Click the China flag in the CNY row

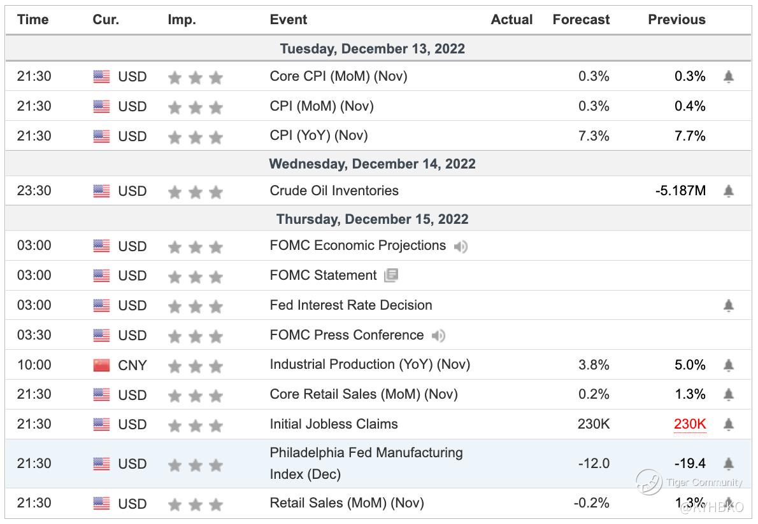(101, 366)
